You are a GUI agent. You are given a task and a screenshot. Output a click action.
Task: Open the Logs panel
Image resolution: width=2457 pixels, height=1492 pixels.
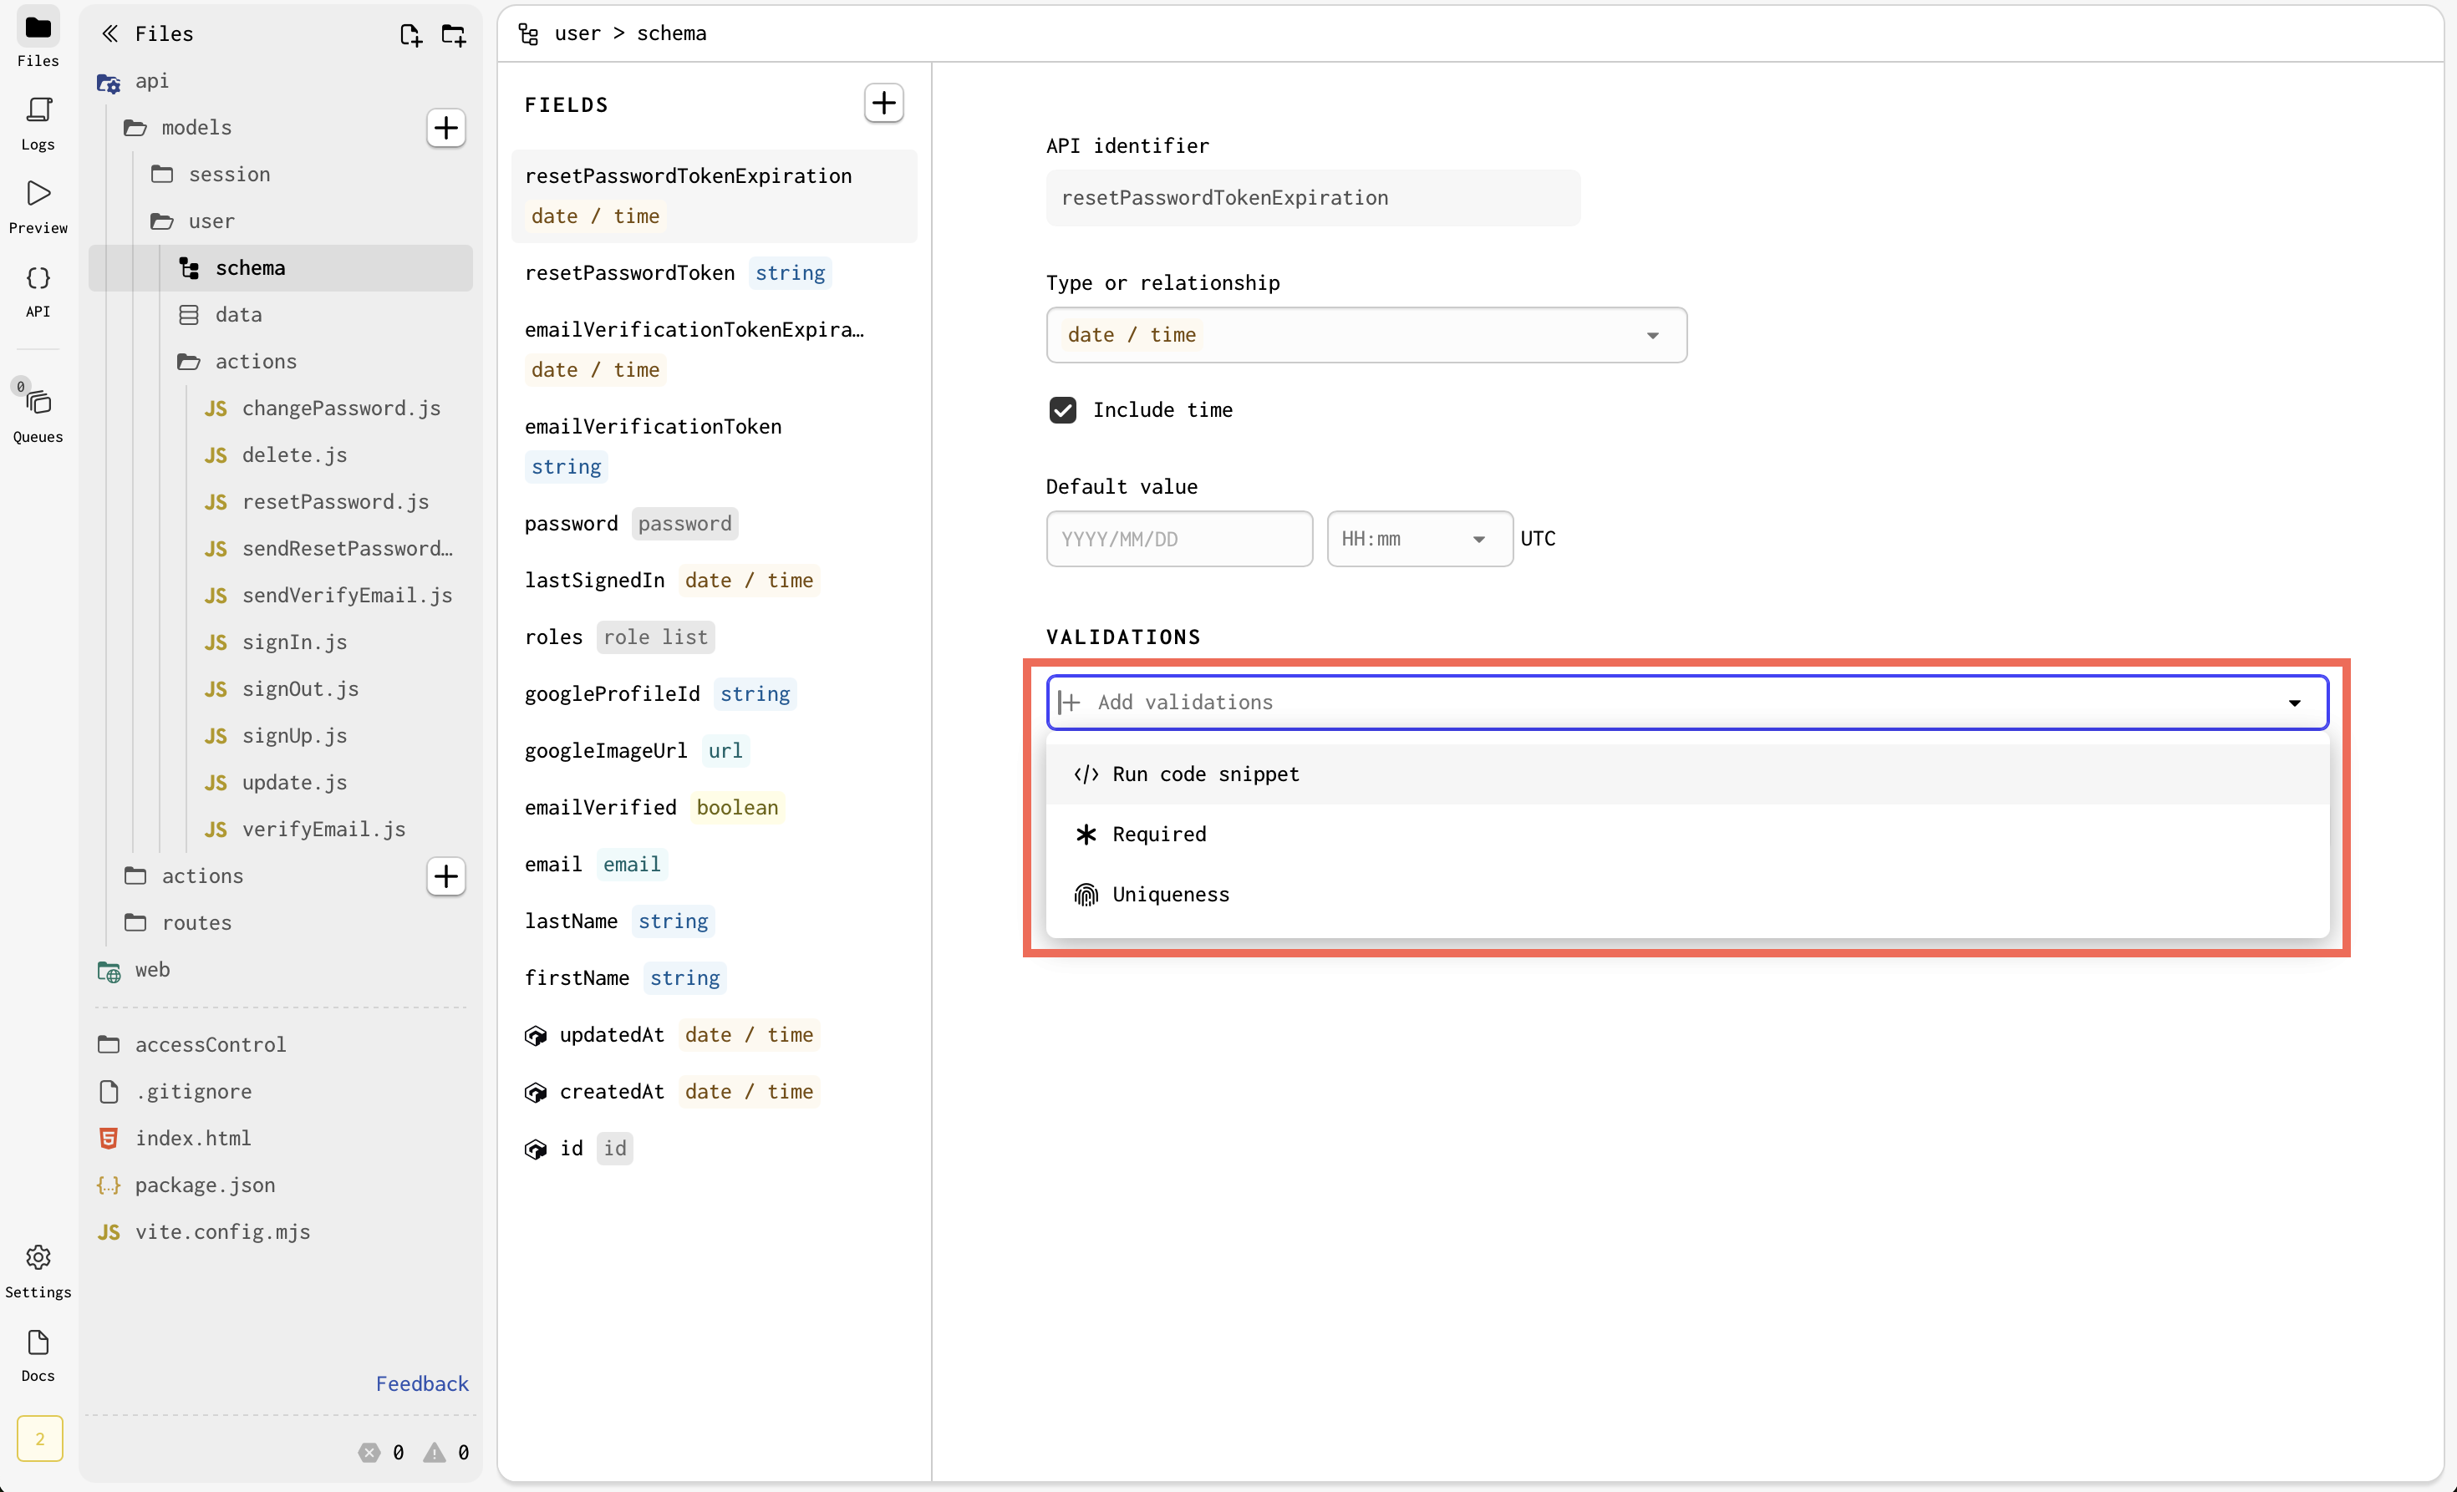coord(38,124)
